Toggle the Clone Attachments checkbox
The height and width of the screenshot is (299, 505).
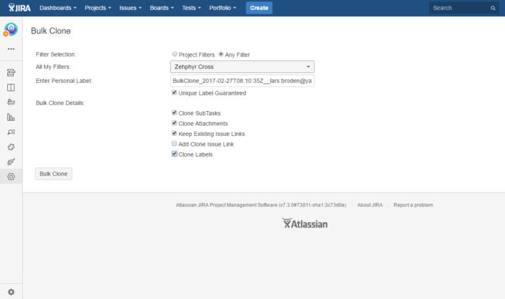click(174, 123)
